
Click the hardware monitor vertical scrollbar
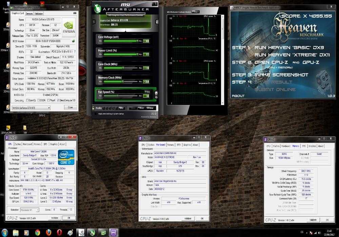click(x=222, y=60)
